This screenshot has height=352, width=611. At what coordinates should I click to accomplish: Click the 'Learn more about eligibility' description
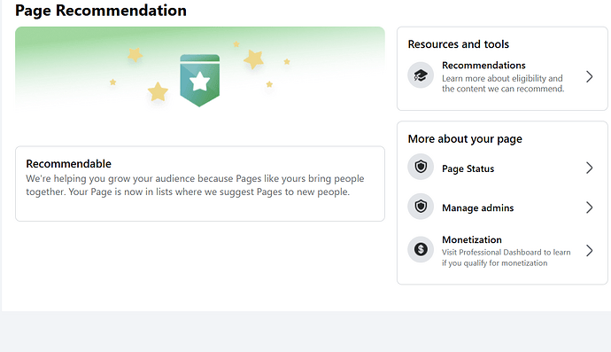point(503,83)
